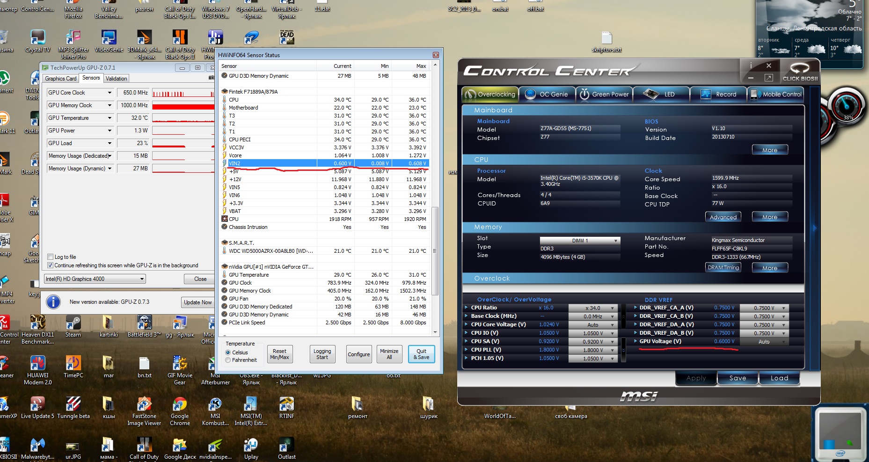The height and width of the screenshot is (462, 869).
Task: Expand the DIMM 1 slot dropdown
Action: click(x=580, y=241)
